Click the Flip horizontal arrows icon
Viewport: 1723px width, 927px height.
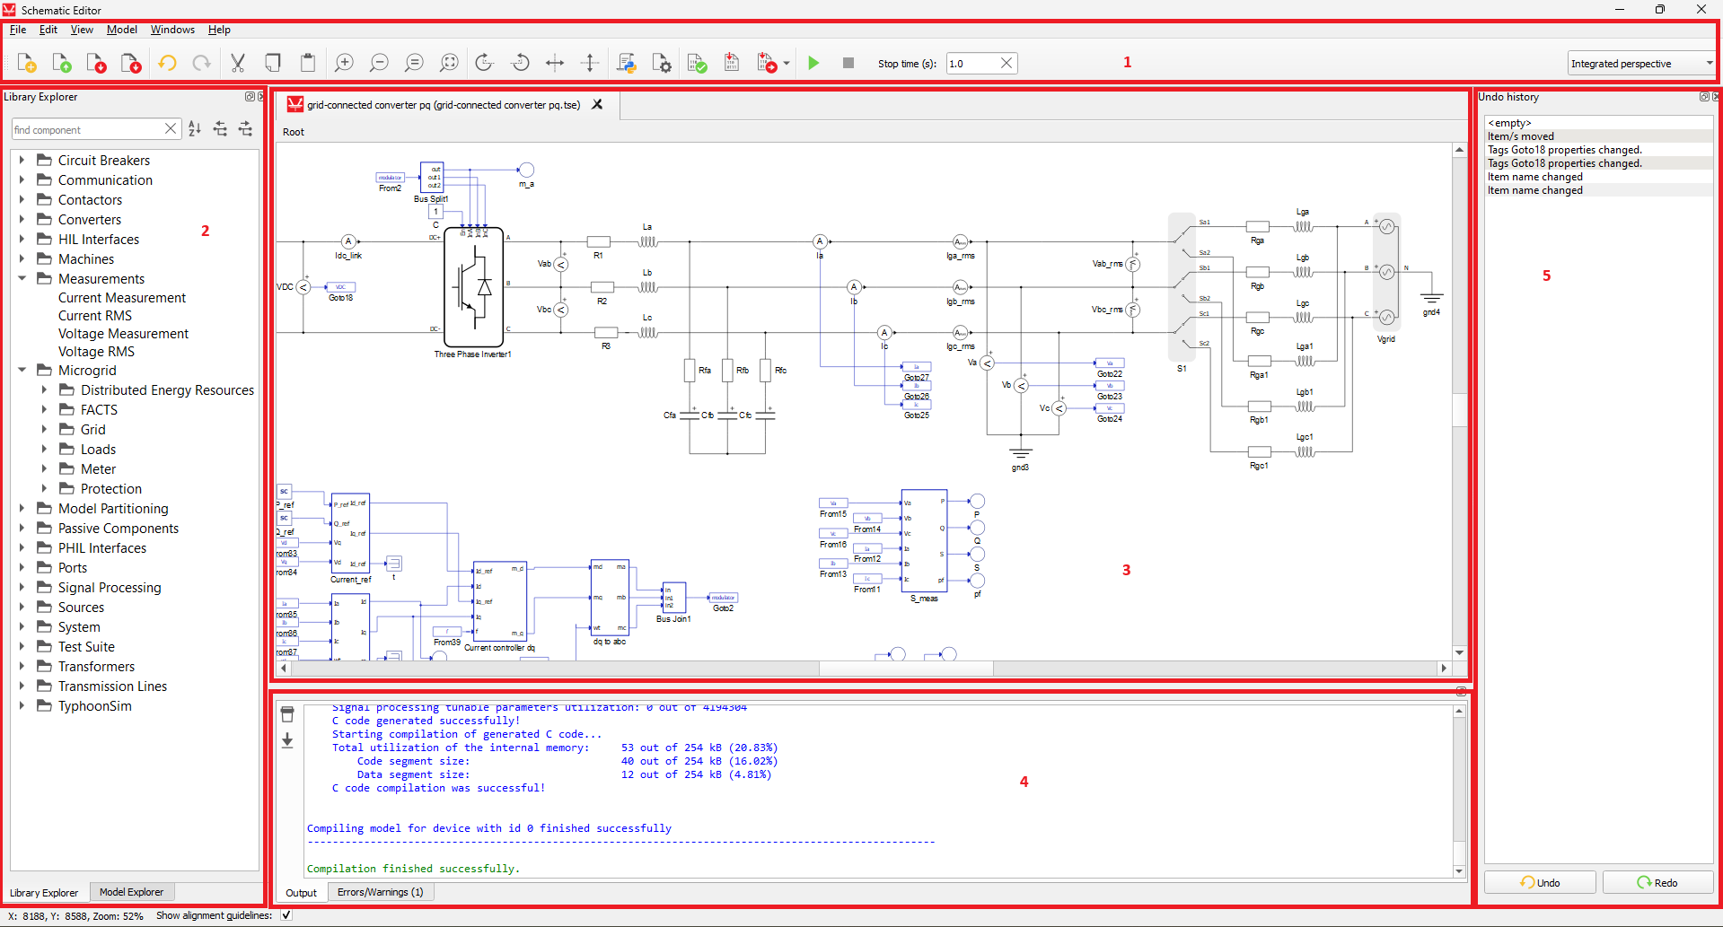(555, 63)
